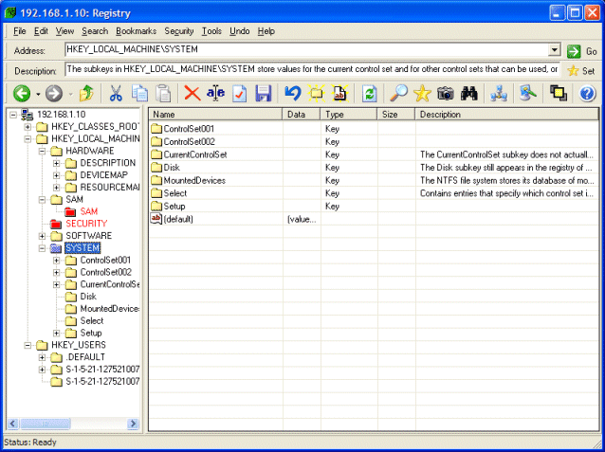Sort by the Type column header

coord(348,115)
